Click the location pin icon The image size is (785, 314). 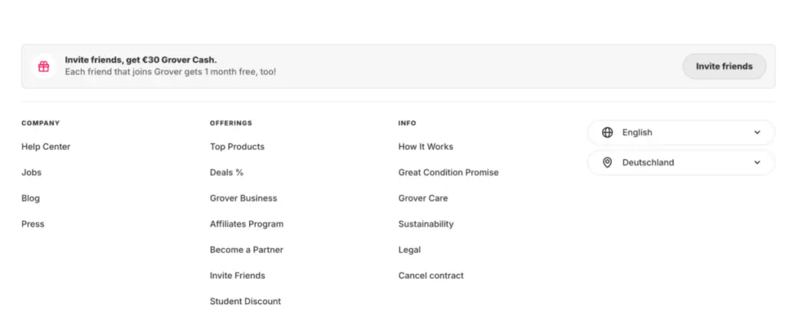tap(607, 162)
